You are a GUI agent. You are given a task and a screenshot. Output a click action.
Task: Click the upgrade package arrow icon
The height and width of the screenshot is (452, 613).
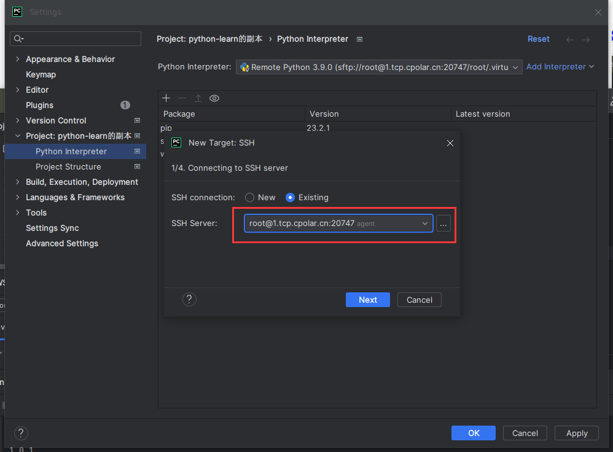pyautogui.click(x=198, y=98)
